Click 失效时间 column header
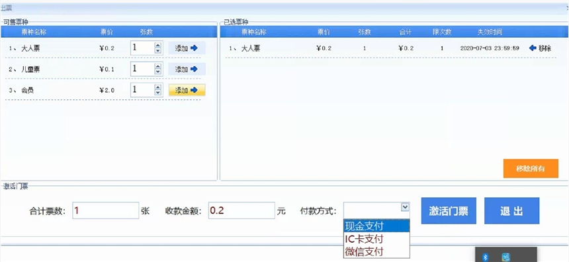 (490, 32)
